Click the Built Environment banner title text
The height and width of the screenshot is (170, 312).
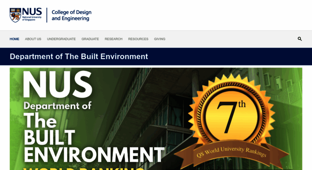pyautogui.click(x=94, y=117)
